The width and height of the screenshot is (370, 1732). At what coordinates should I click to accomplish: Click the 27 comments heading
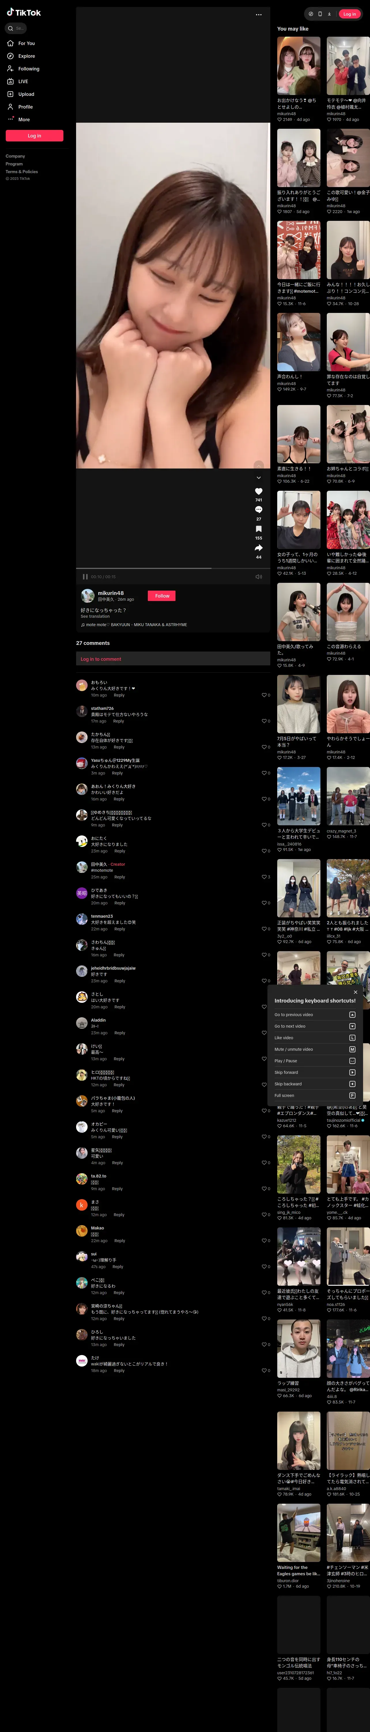[x=93, y=643]
